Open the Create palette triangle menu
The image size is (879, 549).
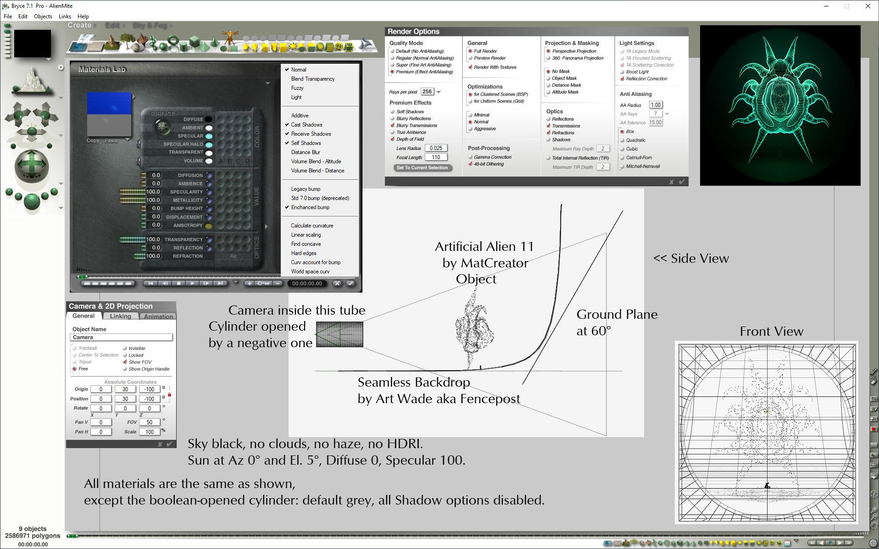pyautogui.click(x=95, y=26)
